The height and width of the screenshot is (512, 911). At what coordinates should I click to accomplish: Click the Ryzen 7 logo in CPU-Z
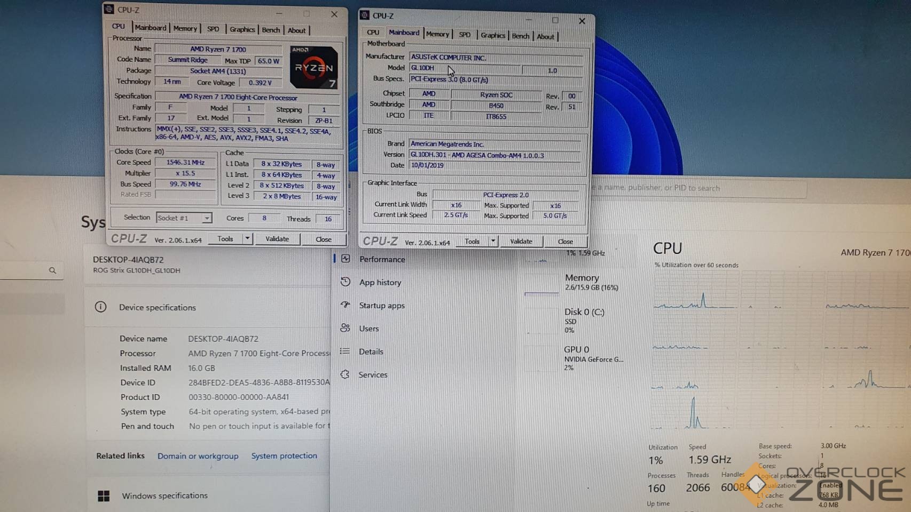coord(313,67)
